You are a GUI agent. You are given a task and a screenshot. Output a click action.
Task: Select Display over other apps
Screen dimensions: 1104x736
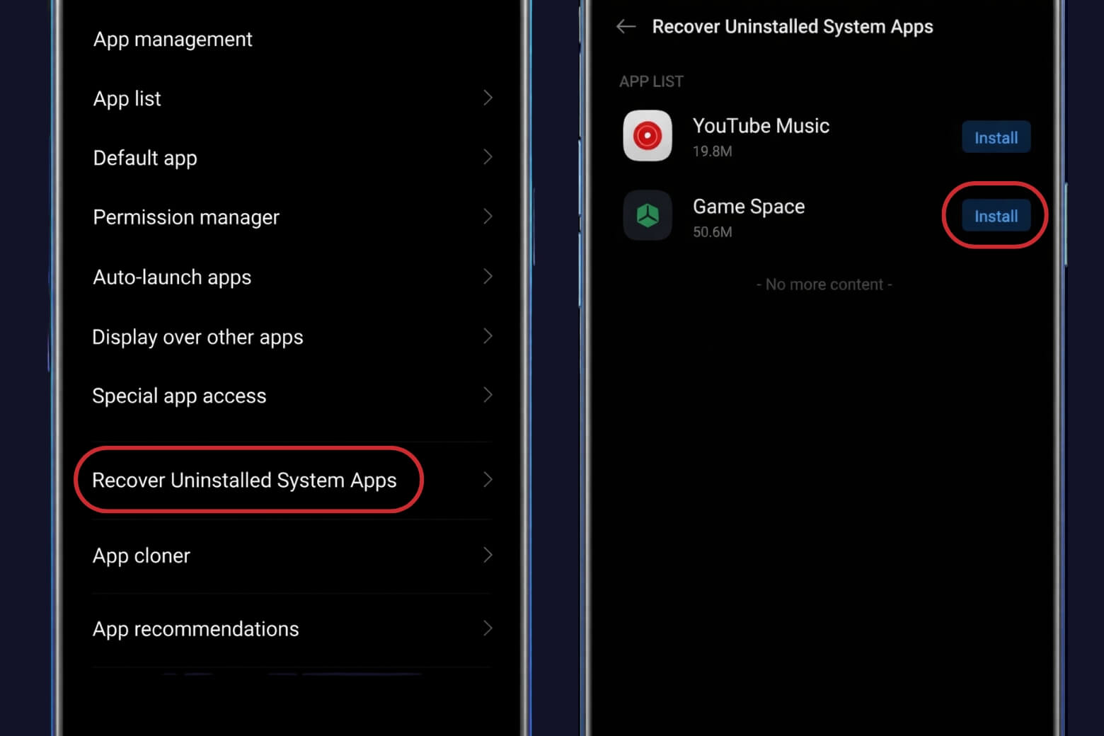tap(197, 337)
